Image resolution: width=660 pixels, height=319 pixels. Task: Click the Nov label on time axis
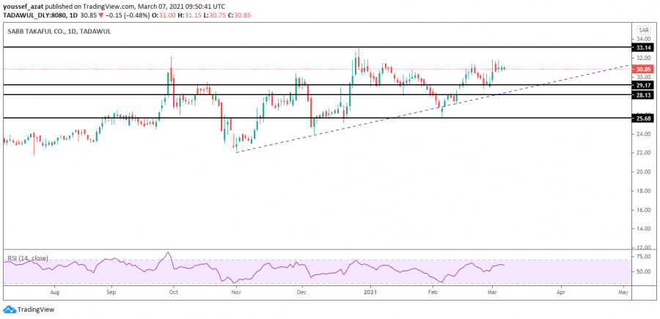(x=236, y=291)
